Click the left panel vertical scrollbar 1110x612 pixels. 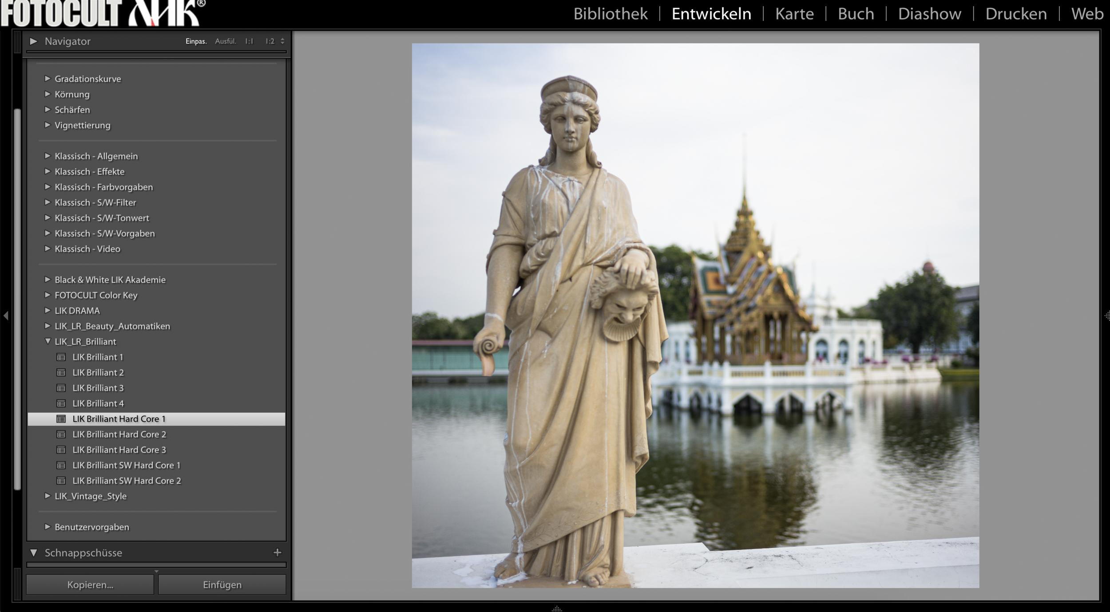pyautogui.click(x=17, y=300)
